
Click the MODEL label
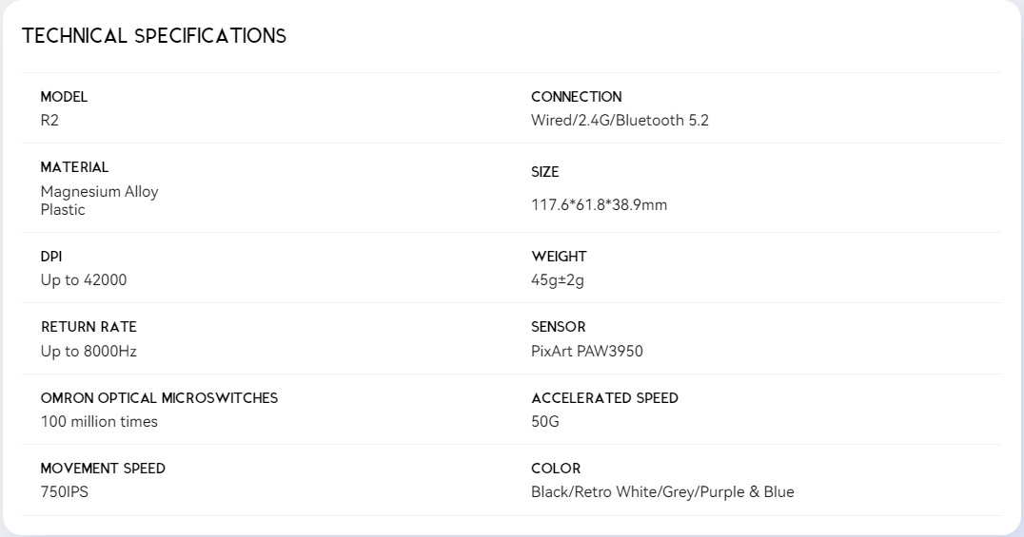(x=64, y=97)
